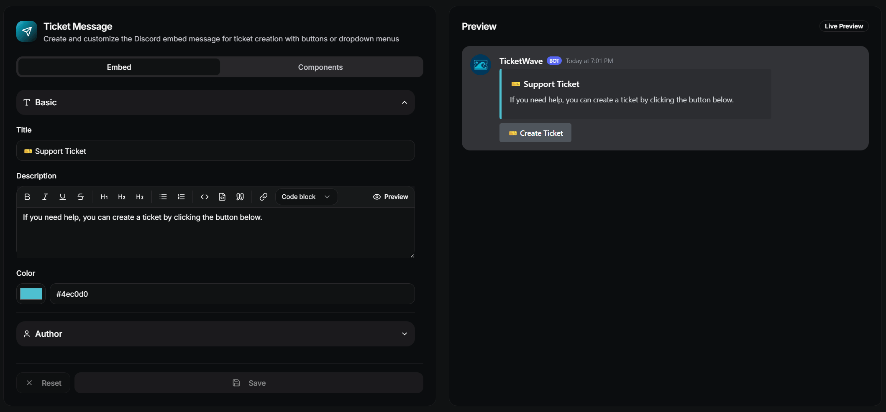Switch to the Components tab

pyautogui.click(x=320, y=67)
